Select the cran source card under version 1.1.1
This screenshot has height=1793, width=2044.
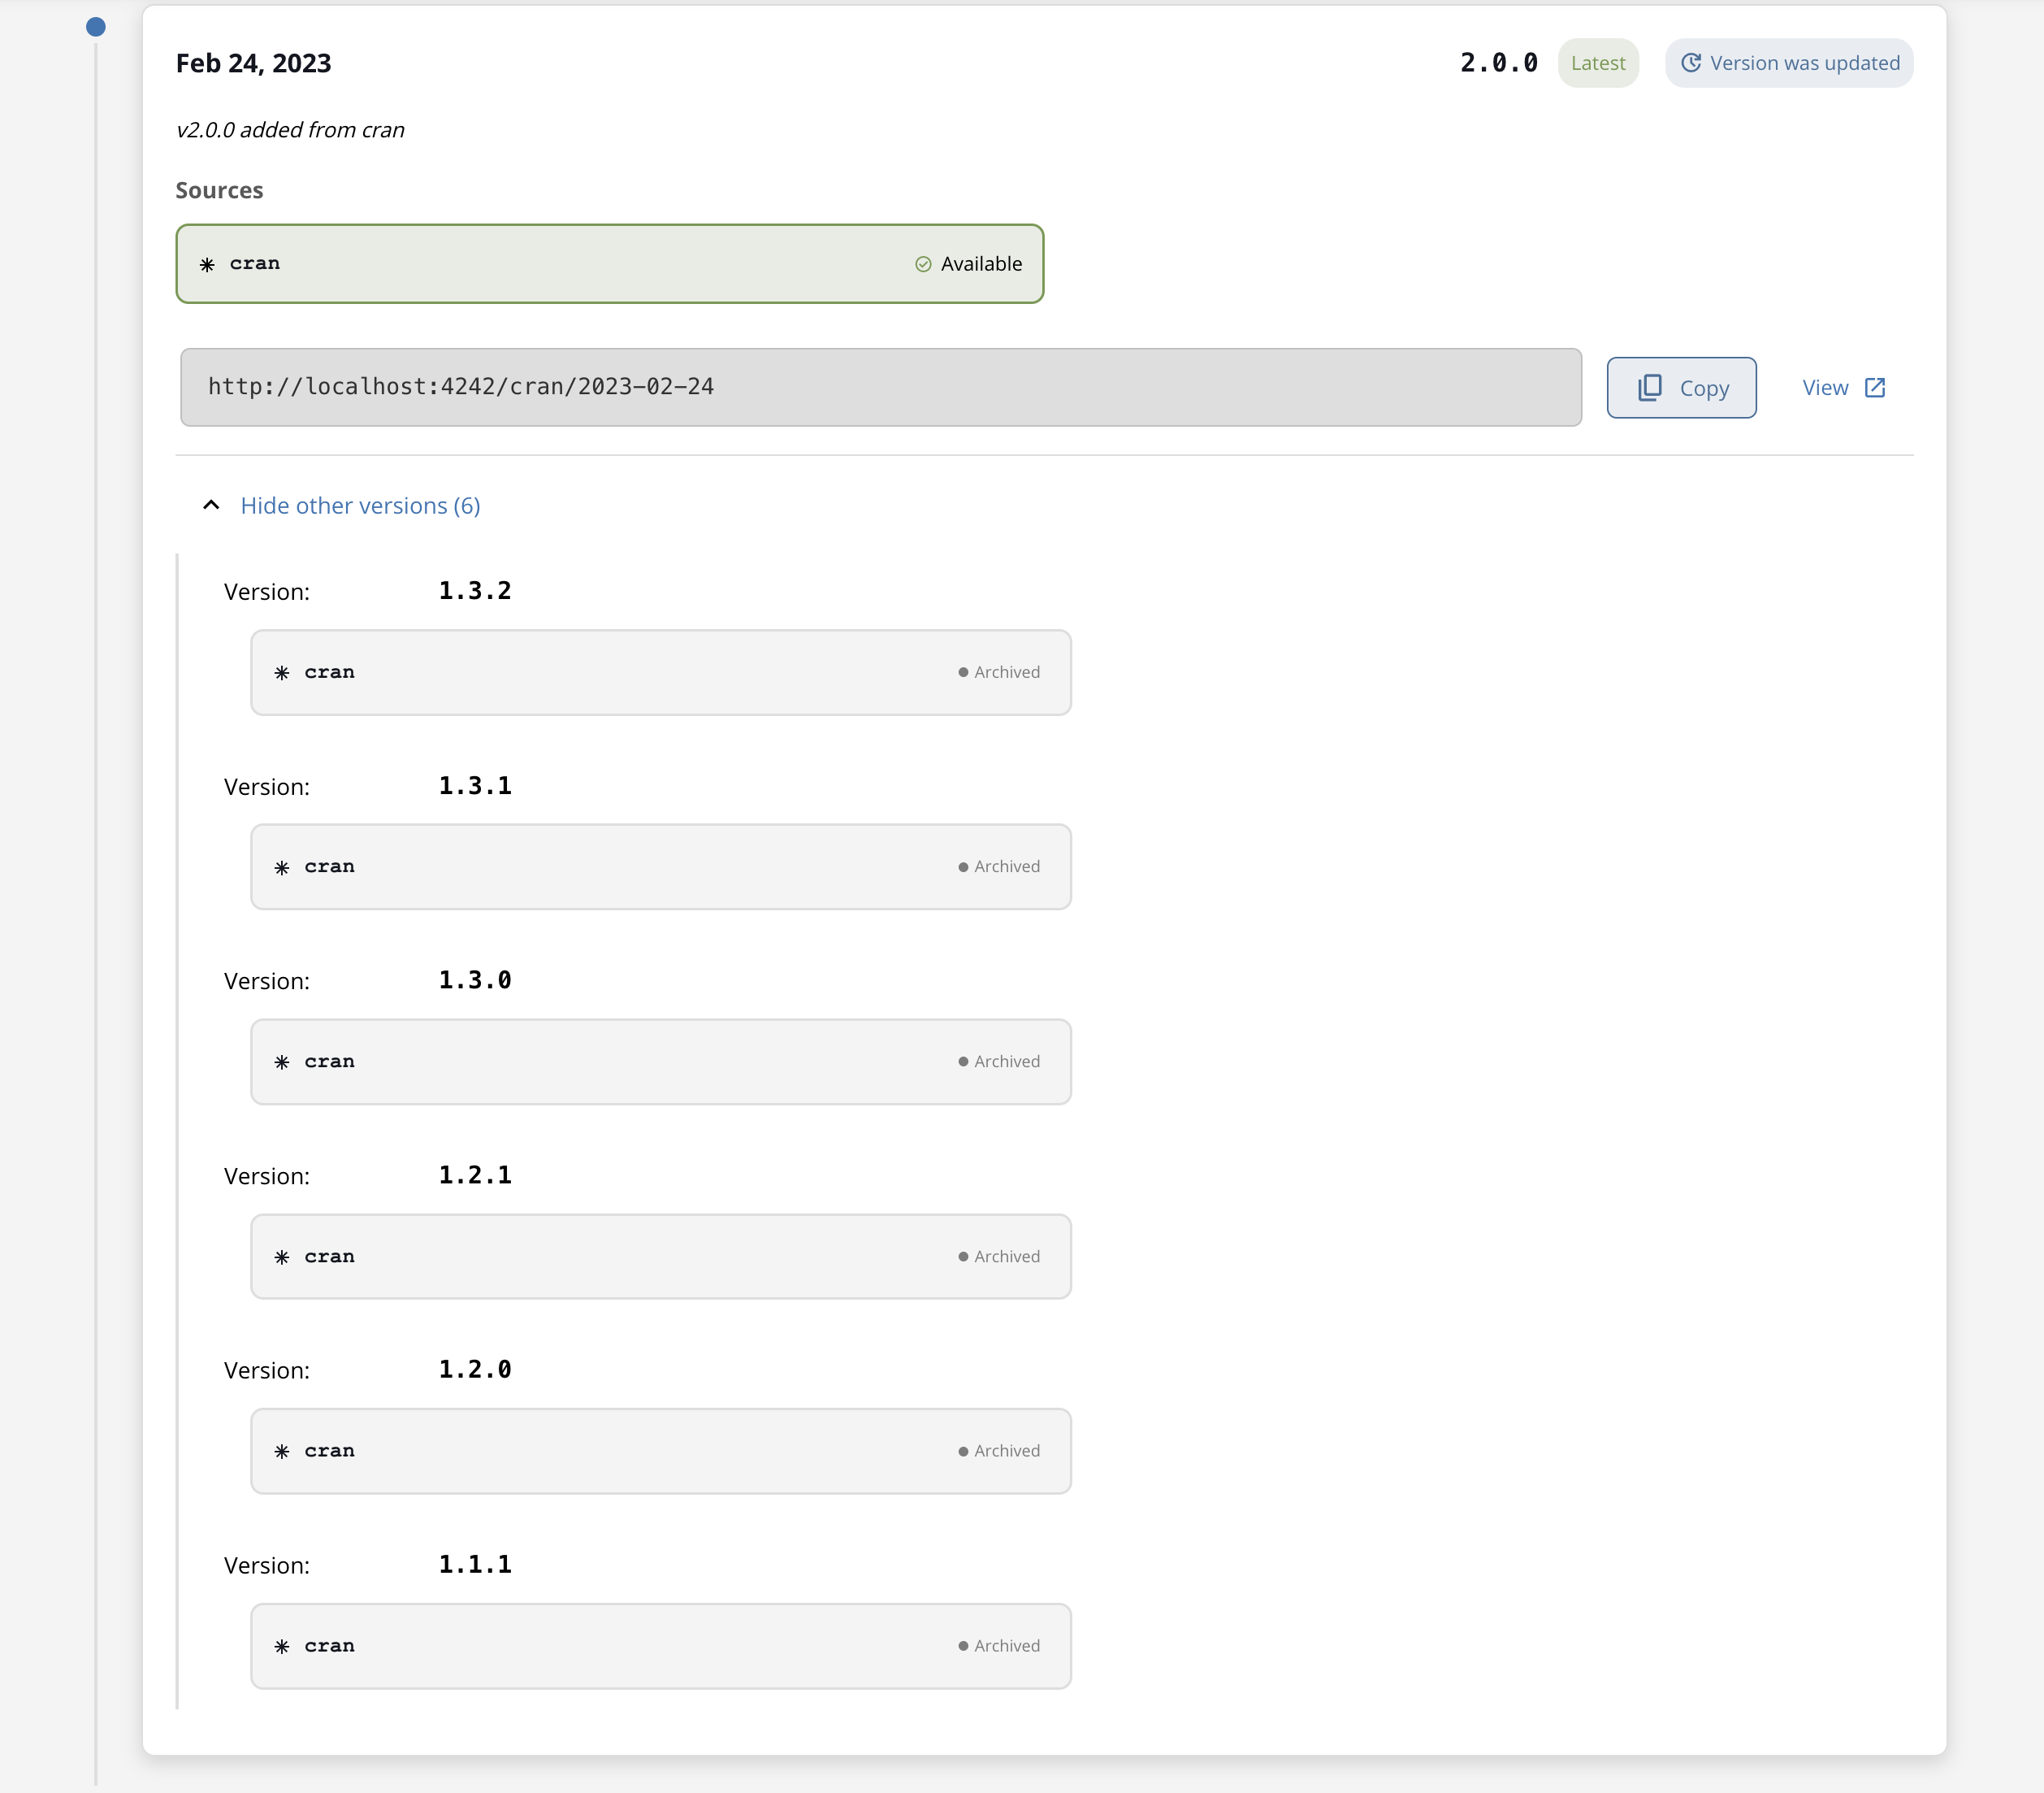(661, 1646)
